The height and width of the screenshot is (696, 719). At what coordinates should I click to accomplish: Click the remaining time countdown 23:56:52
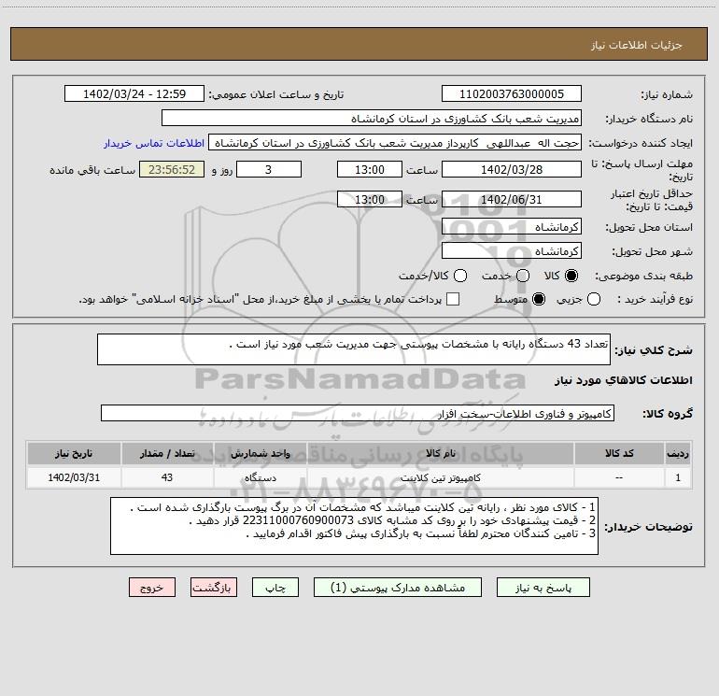pyautogui.click(x=172, y=169)
